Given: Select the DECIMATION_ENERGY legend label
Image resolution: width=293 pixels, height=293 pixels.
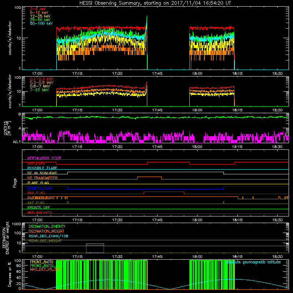Looking at the screenshot, I should (x=47, y=226).
